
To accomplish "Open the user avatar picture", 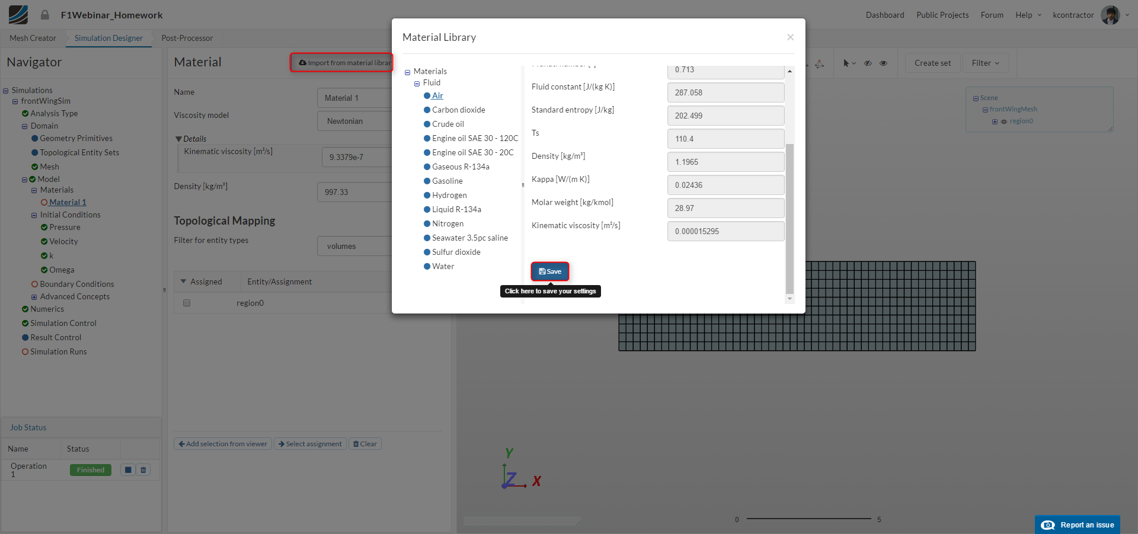I will point(1110,15).
